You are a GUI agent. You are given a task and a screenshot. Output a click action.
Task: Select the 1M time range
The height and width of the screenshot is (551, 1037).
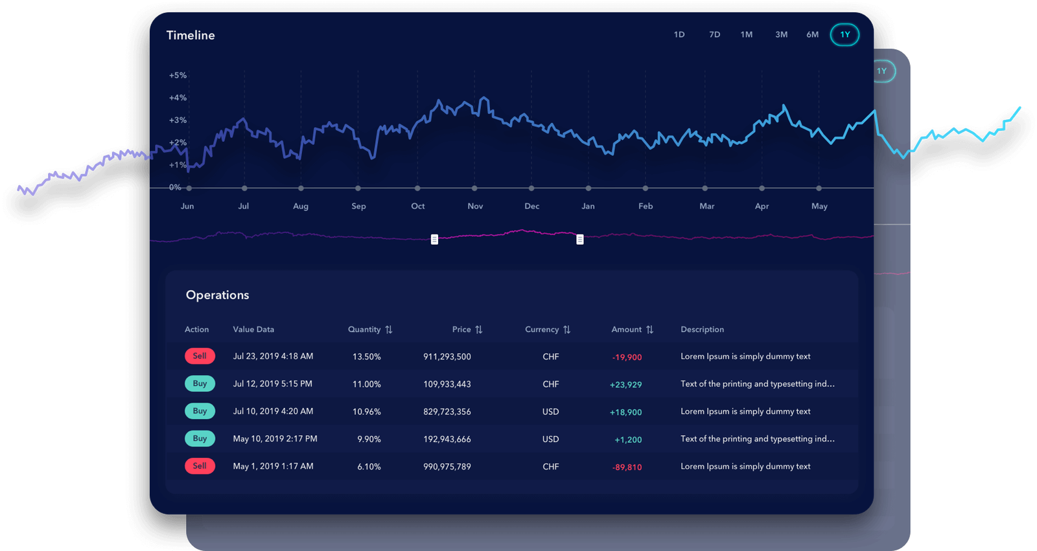tap(747, 35)
